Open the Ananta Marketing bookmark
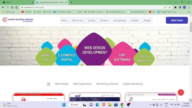The width and height of the screenshot is (192, 108). 137,12
